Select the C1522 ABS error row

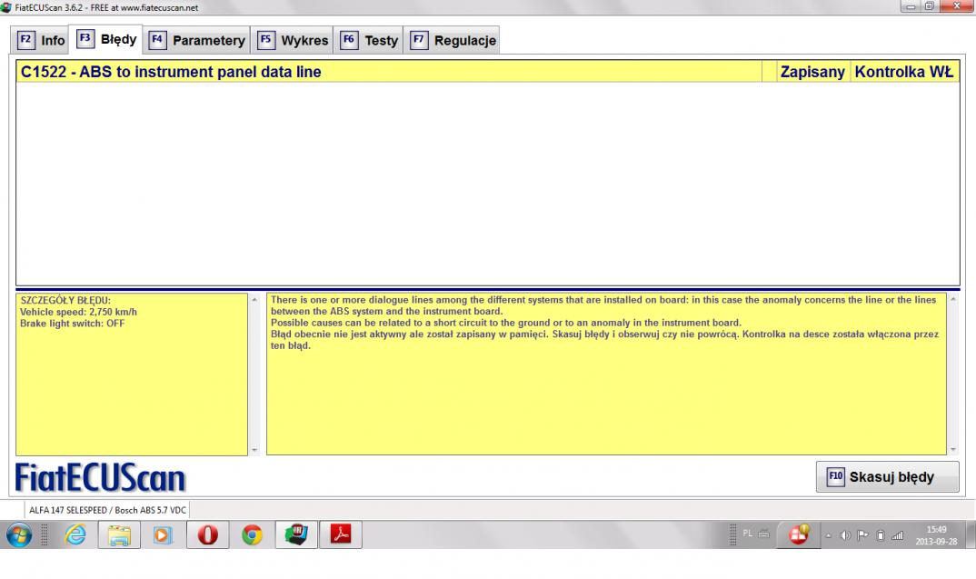[x=488, y=72]
